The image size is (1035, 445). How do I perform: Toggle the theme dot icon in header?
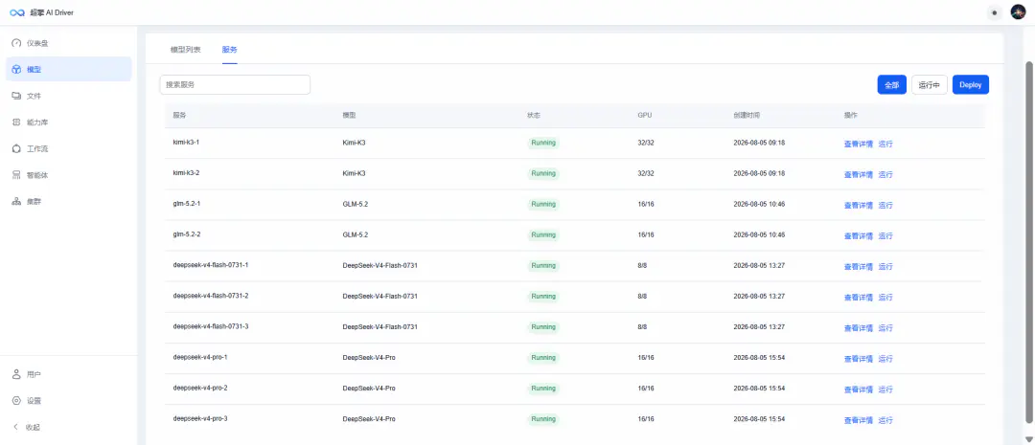click(x=994, y=12)
